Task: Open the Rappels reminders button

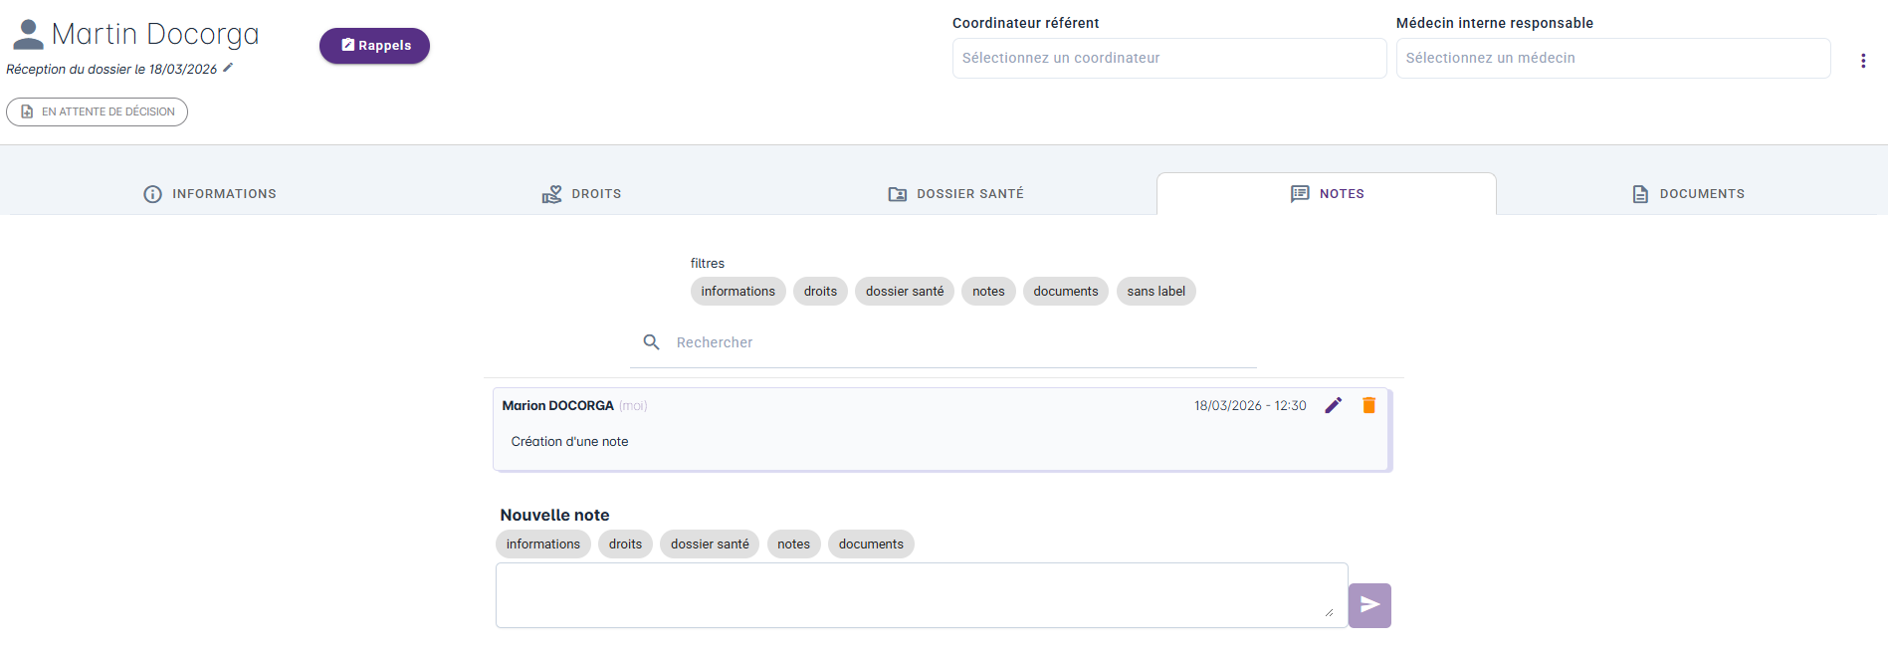Action: pos(374,46)
